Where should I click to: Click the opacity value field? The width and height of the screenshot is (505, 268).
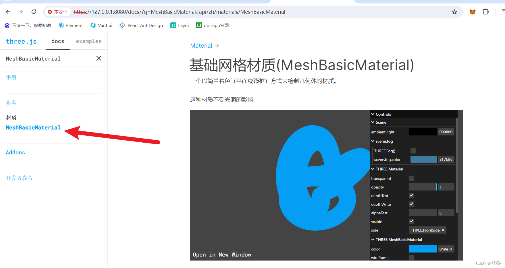(446, 187)
